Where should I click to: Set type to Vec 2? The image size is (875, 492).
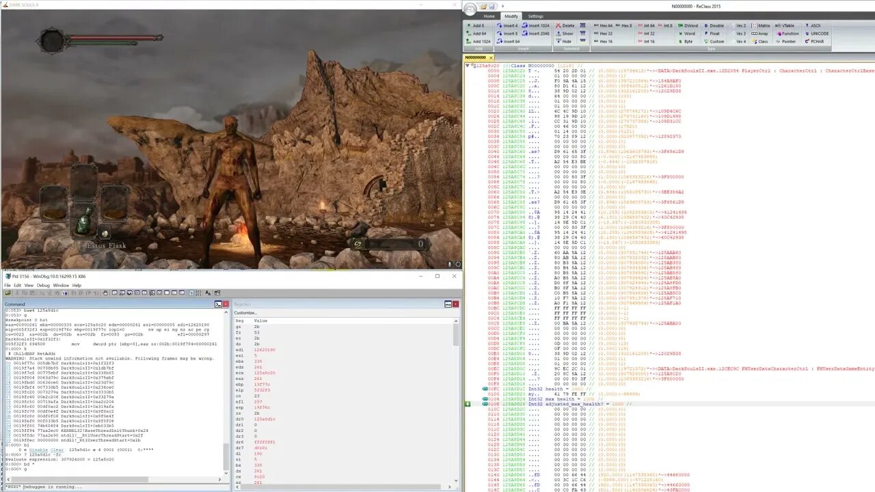pos(739,25)
